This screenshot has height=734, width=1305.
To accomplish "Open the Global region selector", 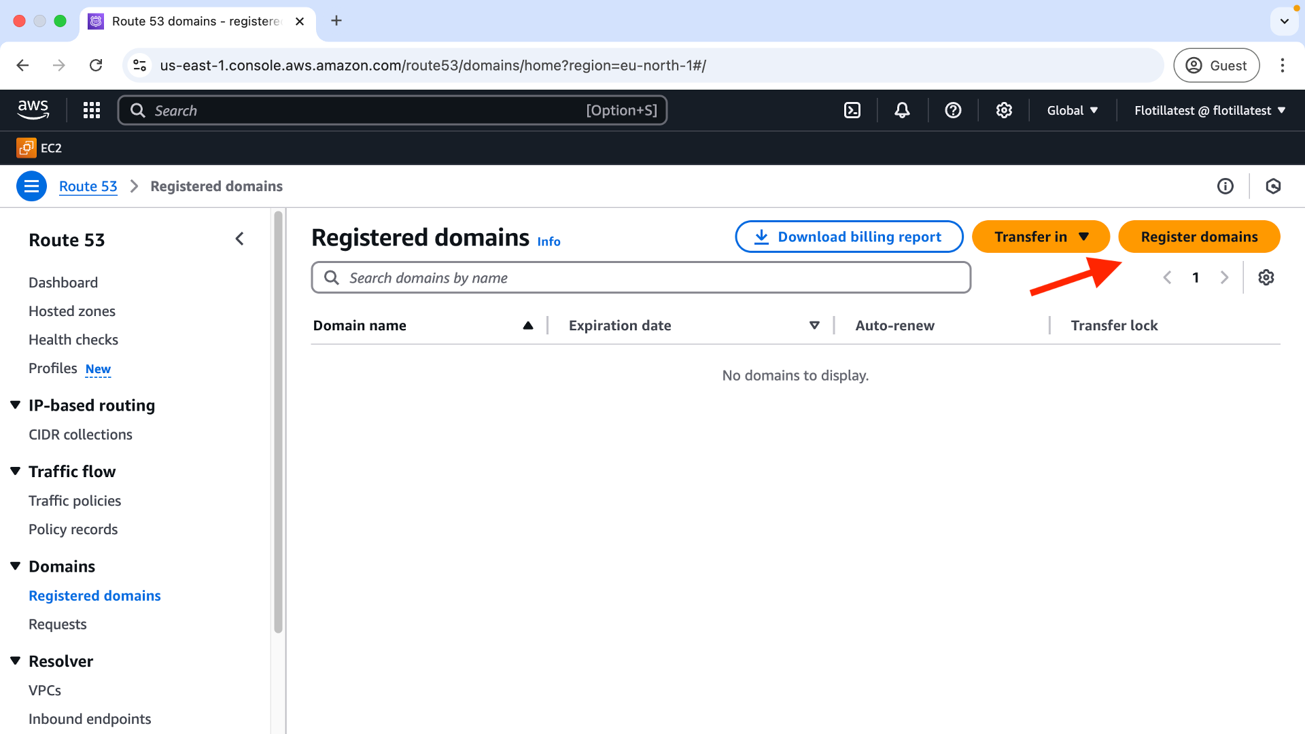I will (1072, 110).
